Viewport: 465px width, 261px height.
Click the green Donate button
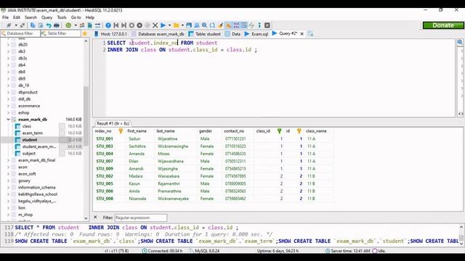pos(443,25)
